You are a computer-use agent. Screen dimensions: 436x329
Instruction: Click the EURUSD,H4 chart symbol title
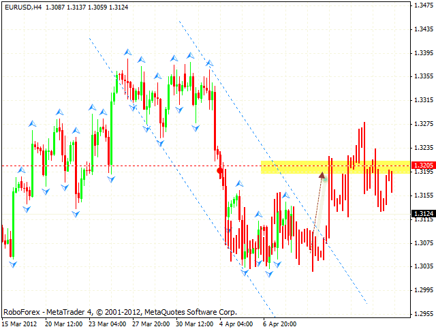(x=23, y=7)
